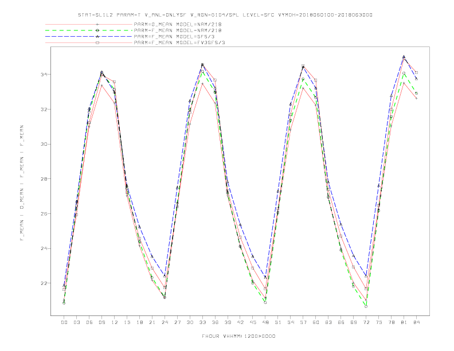Select legend entry PARM=F_MEAN MODEL=GFS/3

[130, 37]
